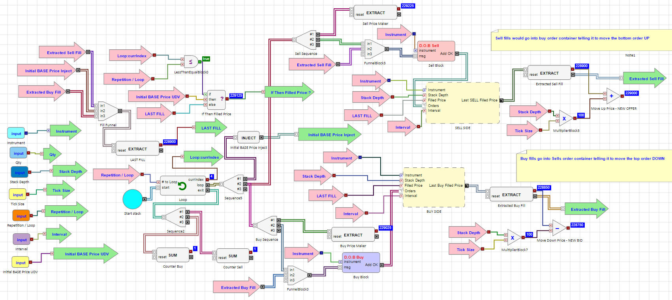The height and width of the screenshot is (300, 672).
Task: Select the minus operator of Move Down Price
Action: (557, 228)
